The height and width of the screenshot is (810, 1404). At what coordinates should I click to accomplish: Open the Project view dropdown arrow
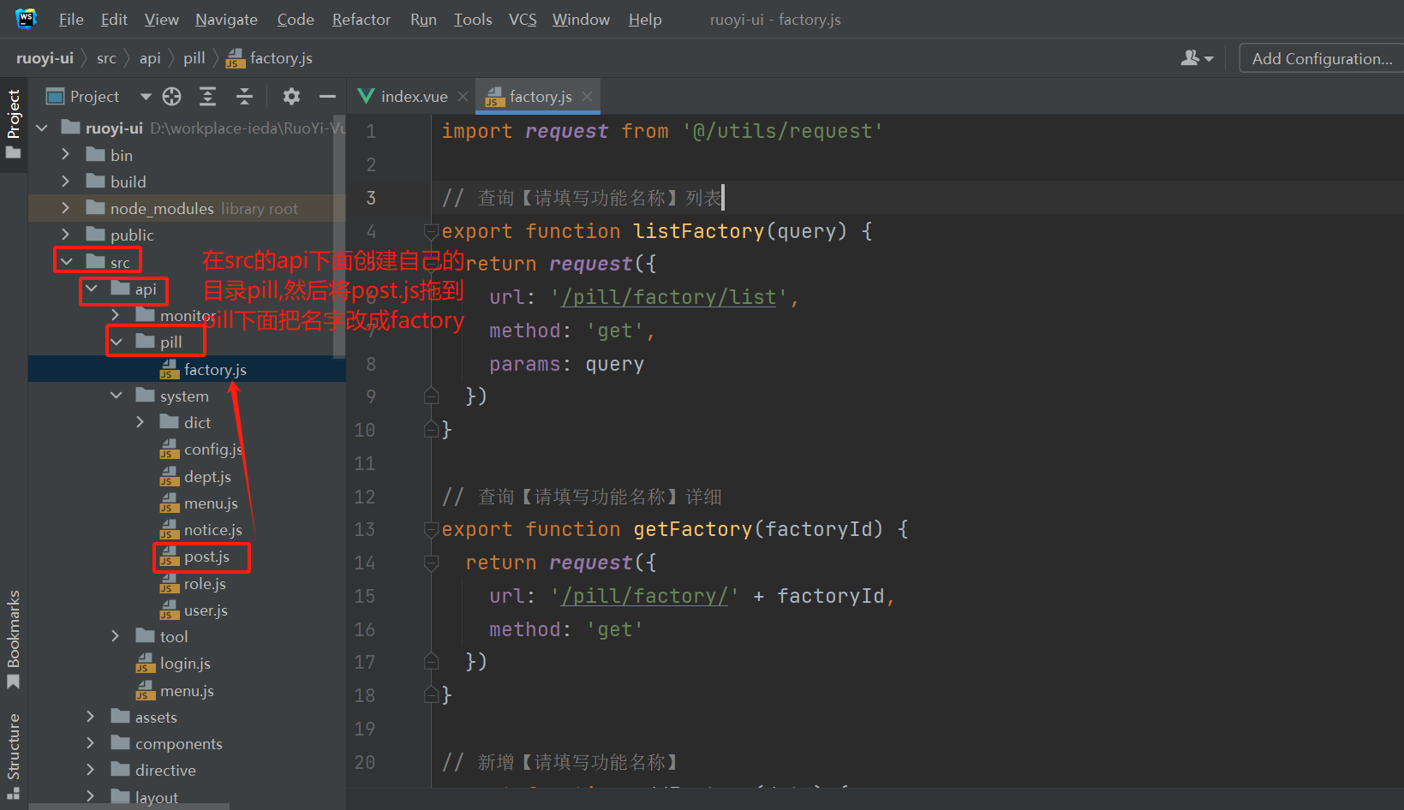tap(146, 97)
